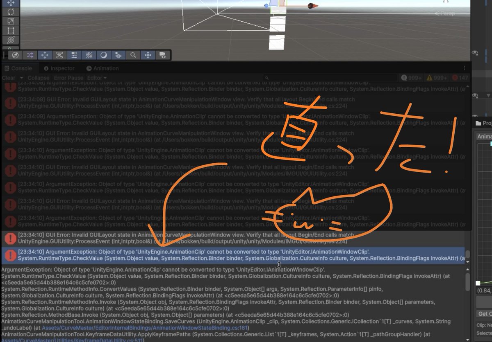Click the sliders settings overlay icon
Image resolution: width=492 pixels, height=342 pixels.
pyautogui.click(x=74, y=55)
